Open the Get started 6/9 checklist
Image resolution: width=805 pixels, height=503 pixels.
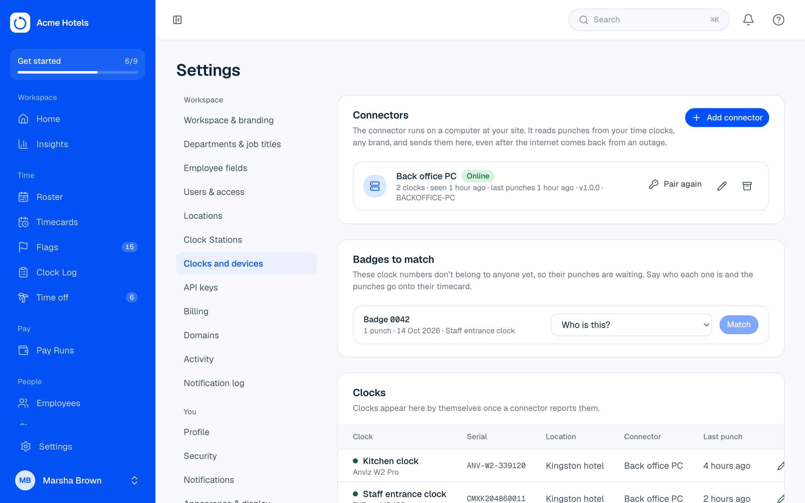click(77, 64)
